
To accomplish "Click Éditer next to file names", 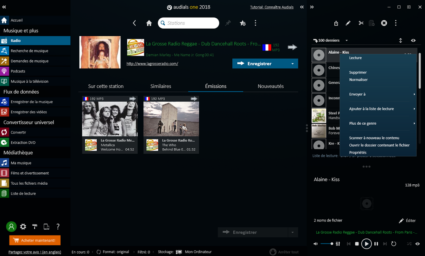I will click(407, 220).
